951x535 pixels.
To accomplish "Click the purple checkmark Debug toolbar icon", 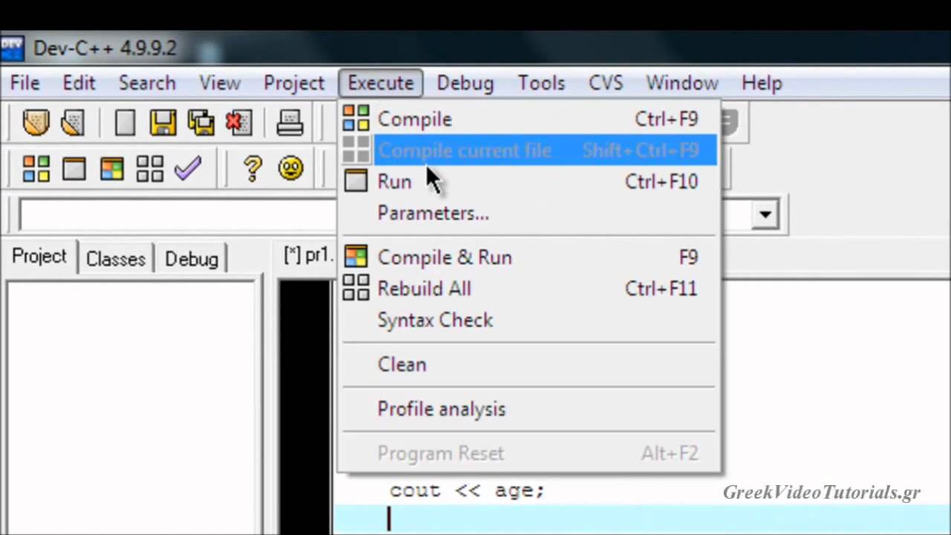I will click(188, 169).
